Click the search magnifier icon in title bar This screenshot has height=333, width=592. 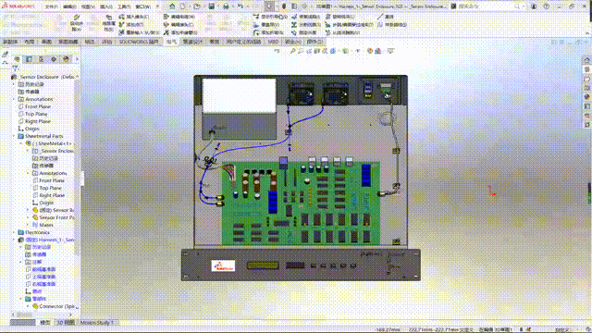(517, 6)
